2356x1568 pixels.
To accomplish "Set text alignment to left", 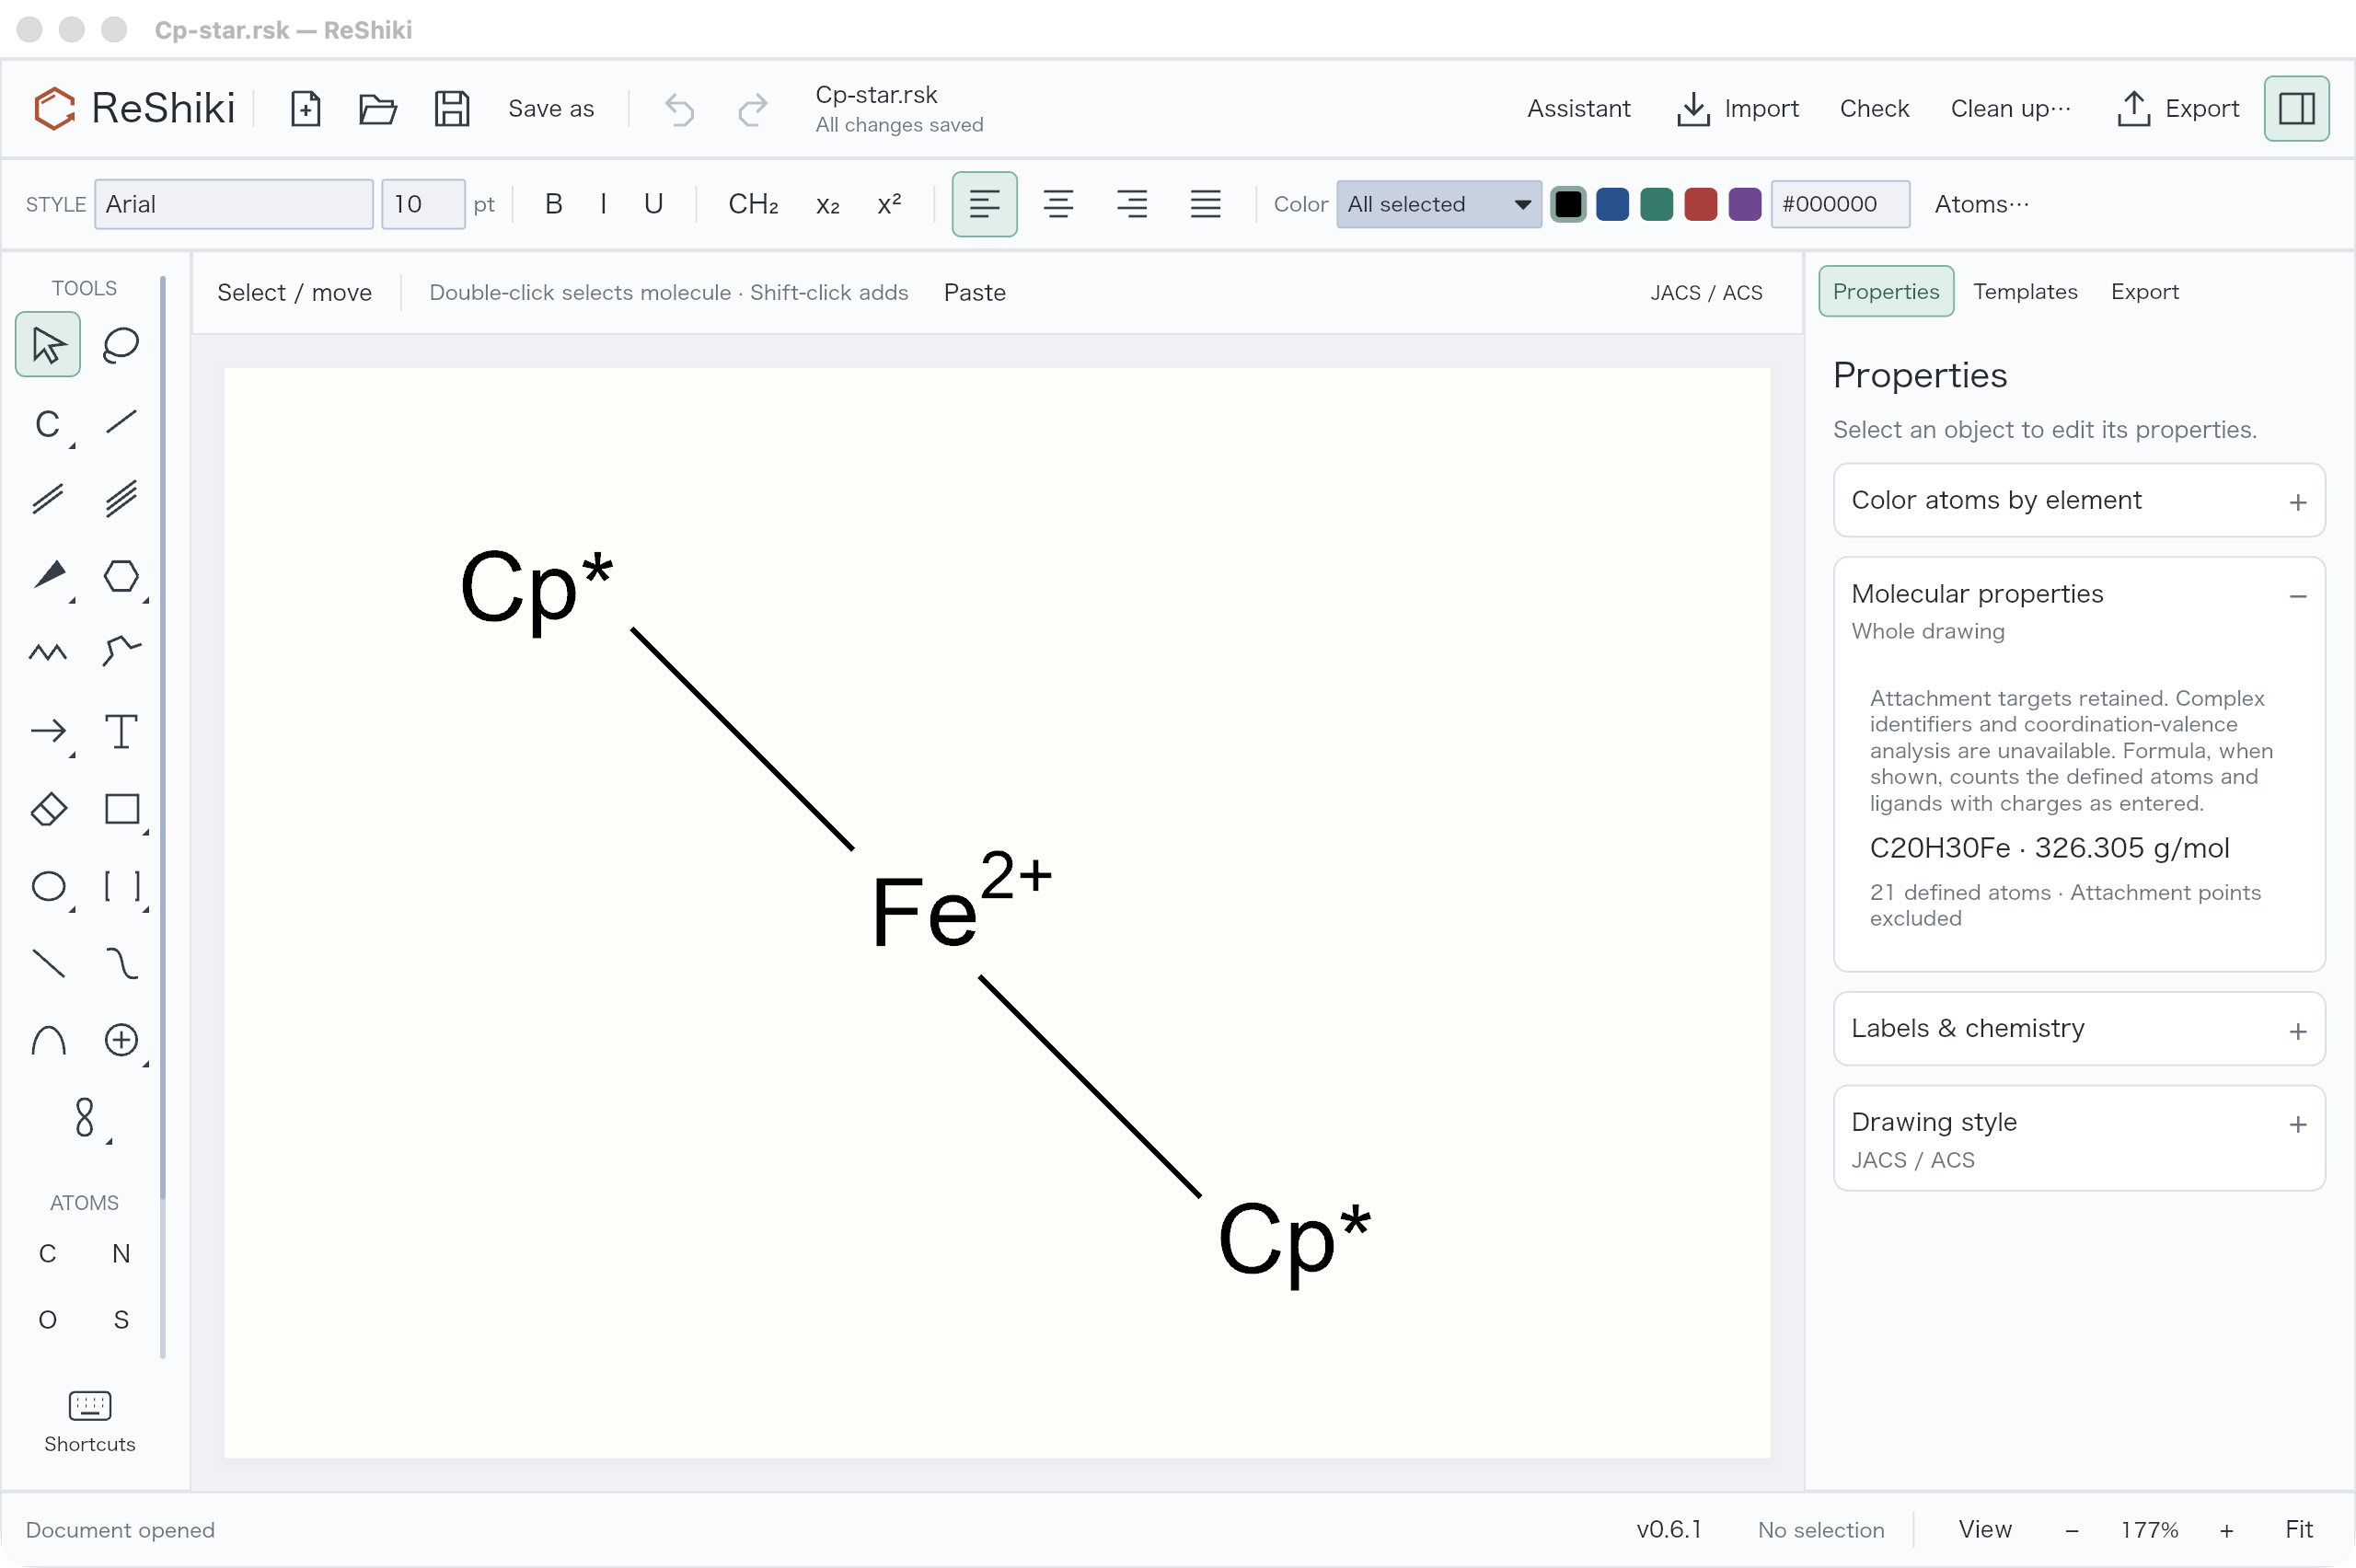I will pos(984,204).
